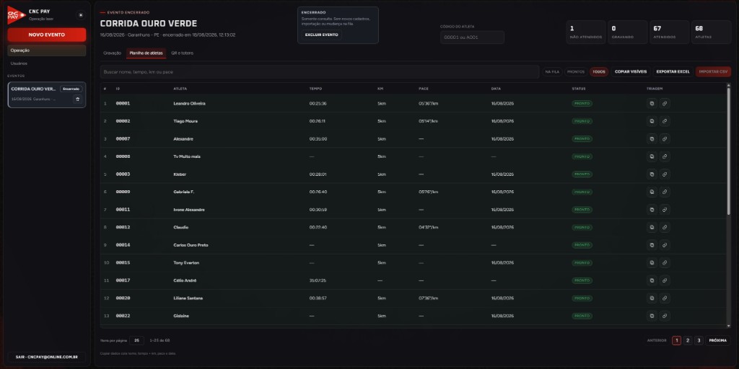Click Exportar Excel
The image size is (739, 369).
[673, 71]
